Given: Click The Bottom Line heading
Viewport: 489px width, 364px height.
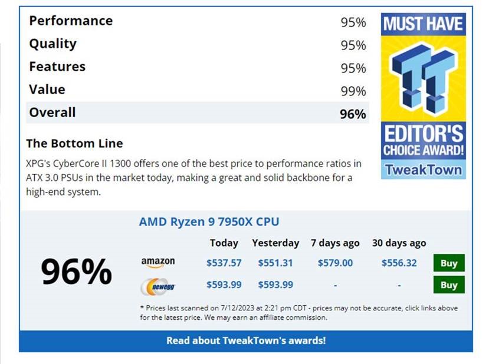Looking at the screenshot, I should pyautogui.click(x=74, y=144).
